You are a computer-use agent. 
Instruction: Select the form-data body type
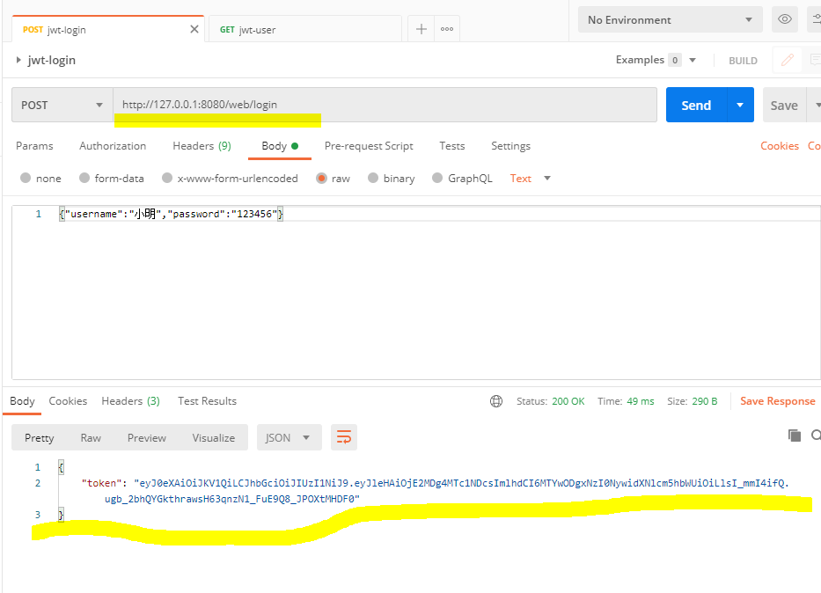(x=111, y=178)
